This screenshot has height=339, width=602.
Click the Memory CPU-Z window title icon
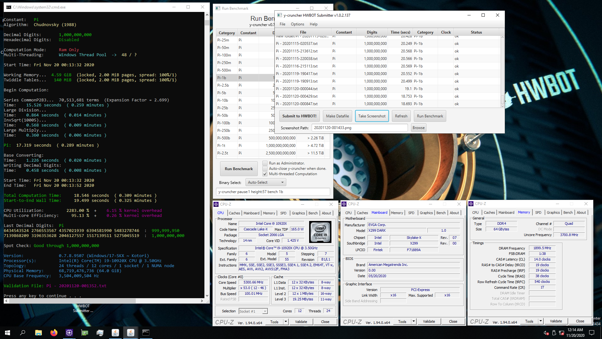pos(471,204)
